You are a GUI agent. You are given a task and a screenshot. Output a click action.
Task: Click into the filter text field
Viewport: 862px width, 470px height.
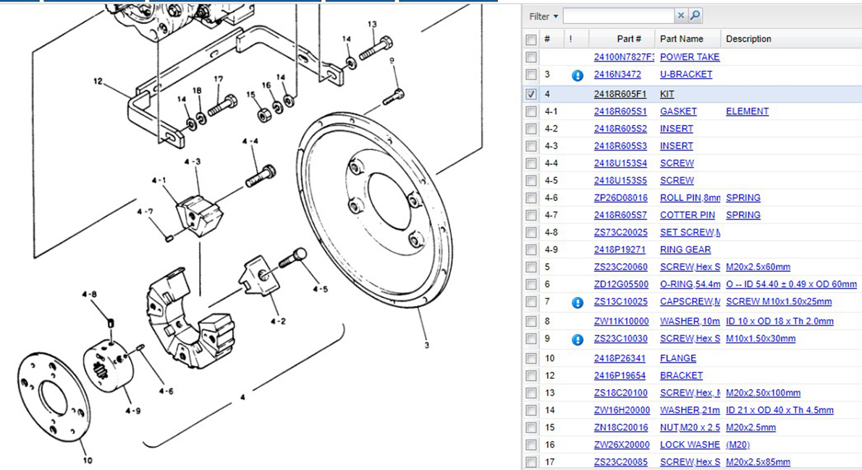coord(619,16)
